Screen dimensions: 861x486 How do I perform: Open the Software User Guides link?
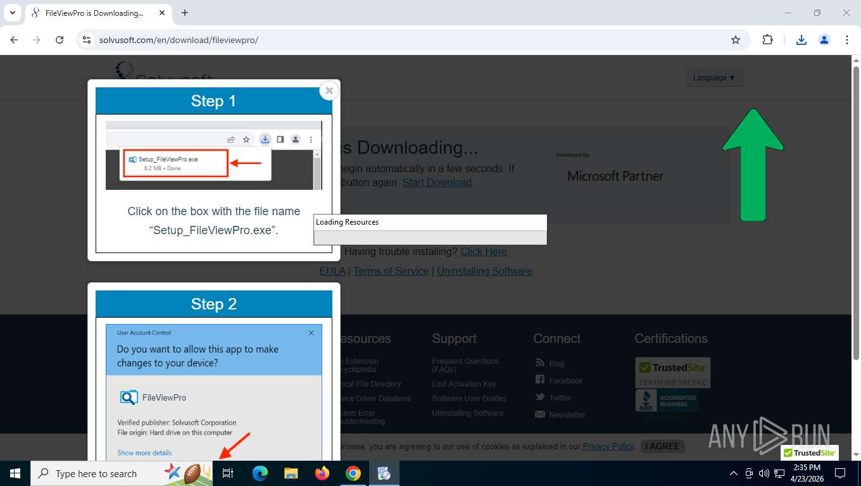469,399
